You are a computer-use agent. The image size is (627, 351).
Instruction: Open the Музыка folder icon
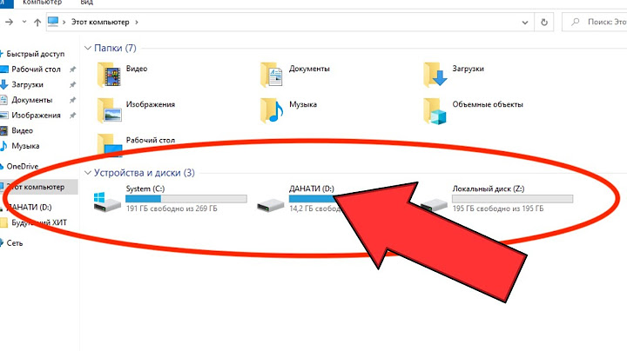pyautogui.click(x=272, y=110)
